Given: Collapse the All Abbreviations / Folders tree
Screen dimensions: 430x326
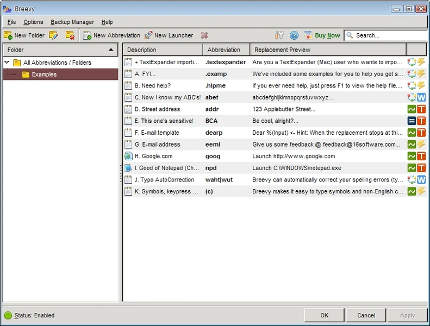Looking at the screenshot, I should click(x=7, y=62).
